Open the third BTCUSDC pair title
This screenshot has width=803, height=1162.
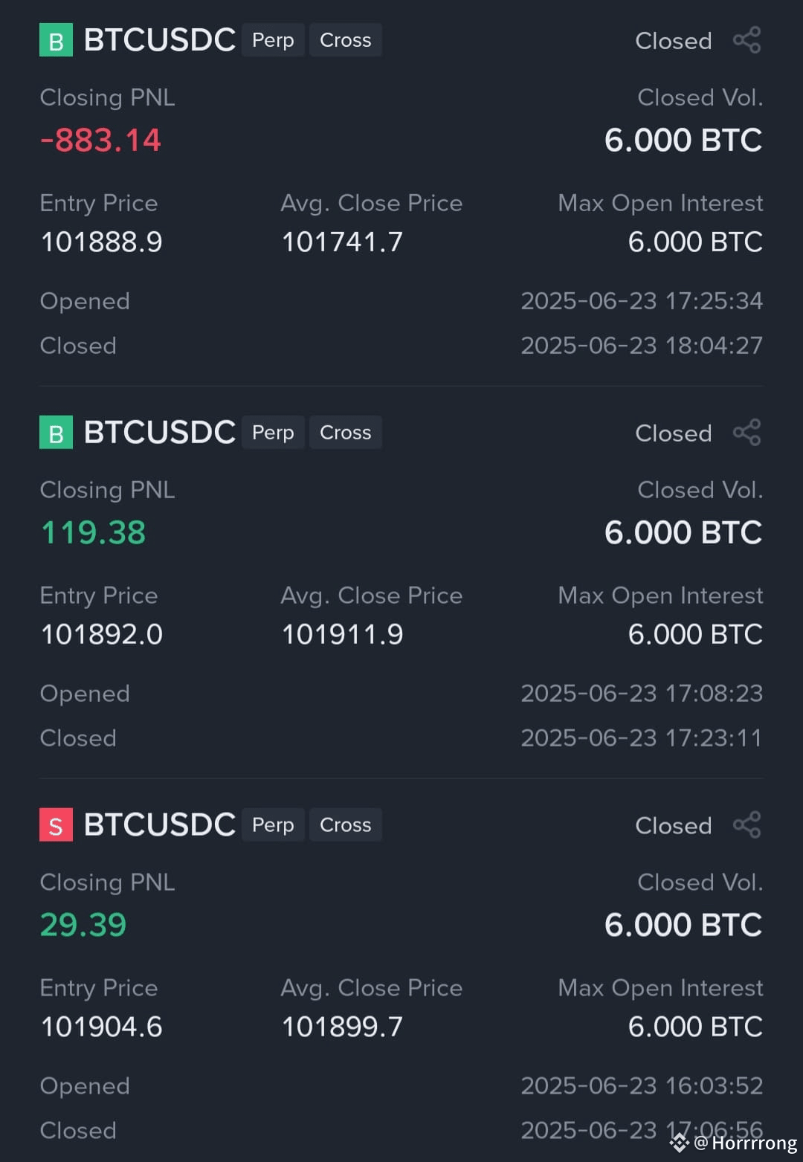[x=160, y=825]
